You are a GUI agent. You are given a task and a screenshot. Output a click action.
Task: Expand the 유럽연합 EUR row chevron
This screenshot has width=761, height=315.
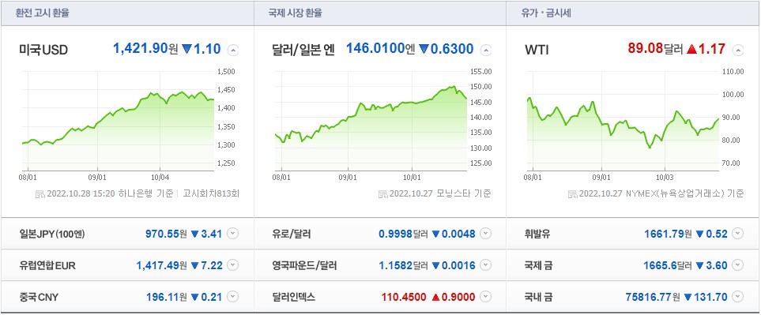233,265
